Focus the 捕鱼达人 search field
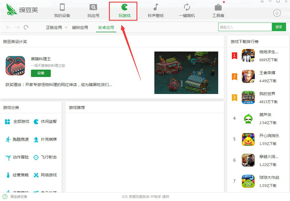The height and width of the screenshot is (201, 290). [x=245, y=27]
